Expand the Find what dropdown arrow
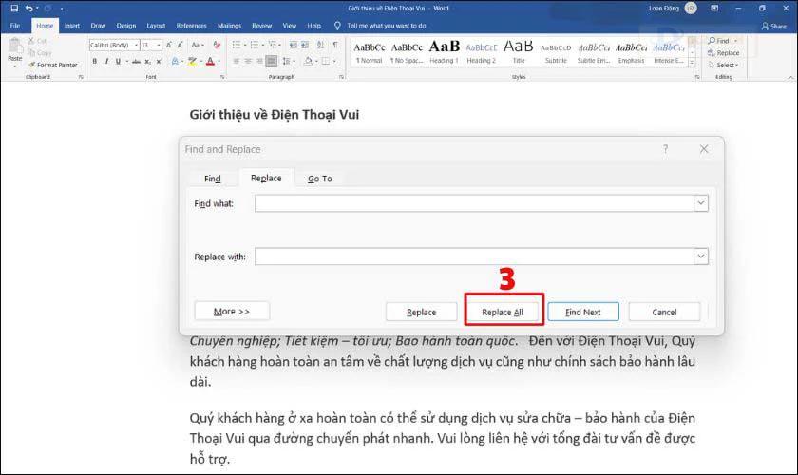 tap(701, 203)
